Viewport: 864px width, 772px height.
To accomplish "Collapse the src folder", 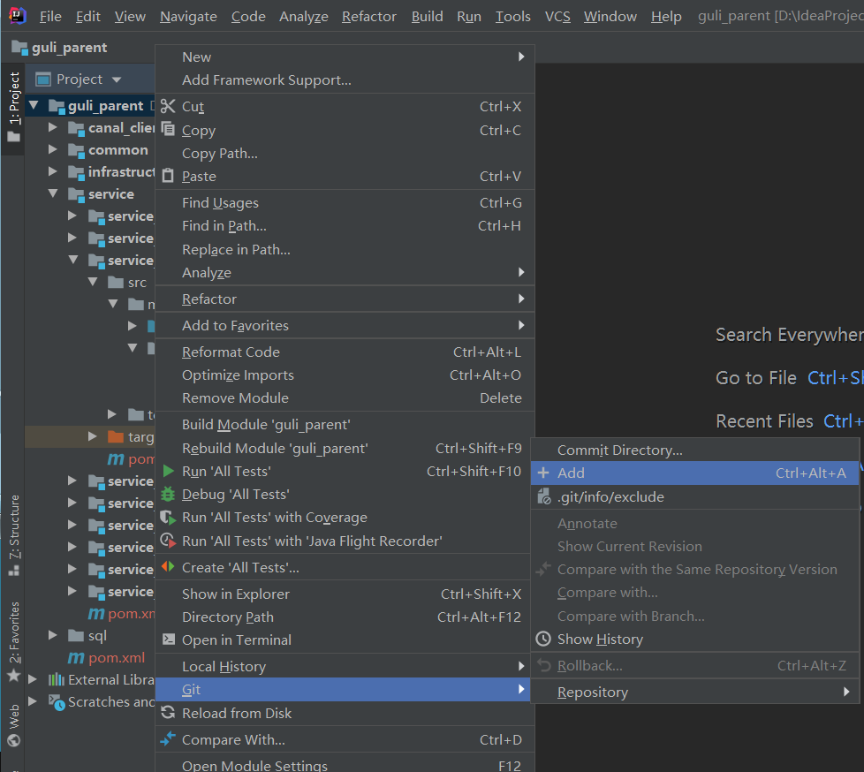I will point(93,282).
